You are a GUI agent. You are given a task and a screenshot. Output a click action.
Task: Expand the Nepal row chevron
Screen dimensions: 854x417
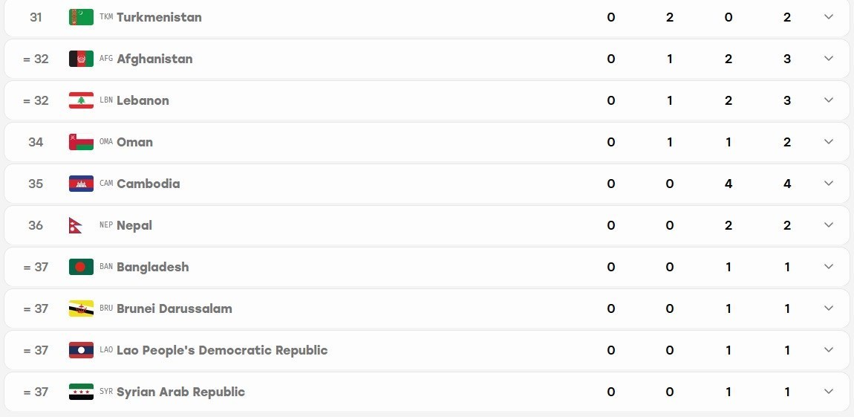[829, 224]
